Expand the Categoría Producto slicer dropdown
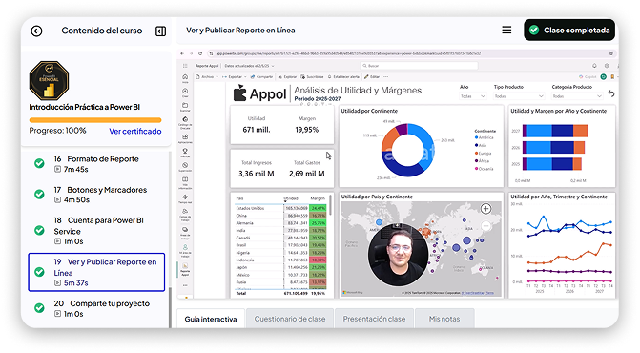640x353 pixels. click(x=577, y=96)
